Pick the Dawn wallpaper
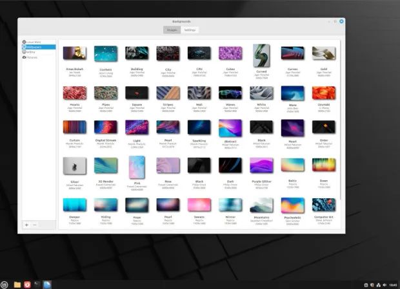The height and width of the screenshot is (289, 400). click(324, 165)
